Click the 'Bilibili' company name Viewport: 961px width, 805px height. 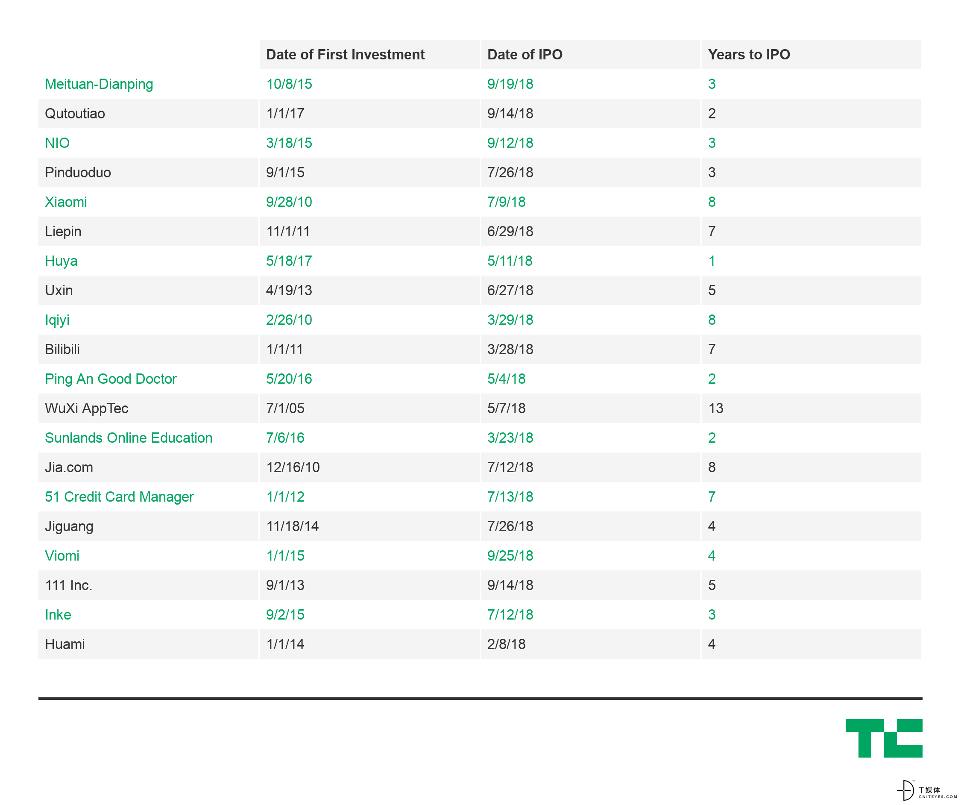(x=62, y=350)
